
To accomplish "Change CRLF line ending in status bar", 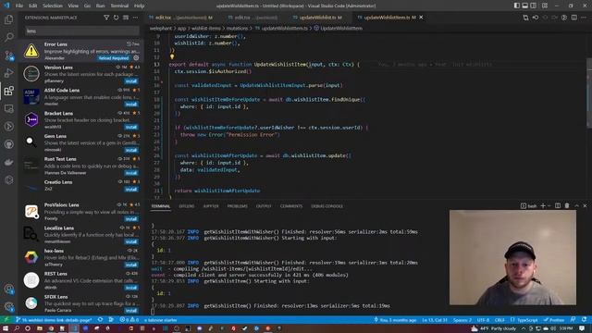I will (499, 320).
